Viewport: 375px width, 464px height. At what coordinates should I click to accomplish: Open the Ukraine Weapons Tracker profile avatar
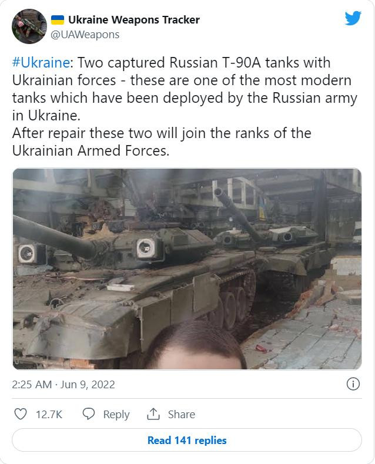pyautogui.click(x=29, y=26)
